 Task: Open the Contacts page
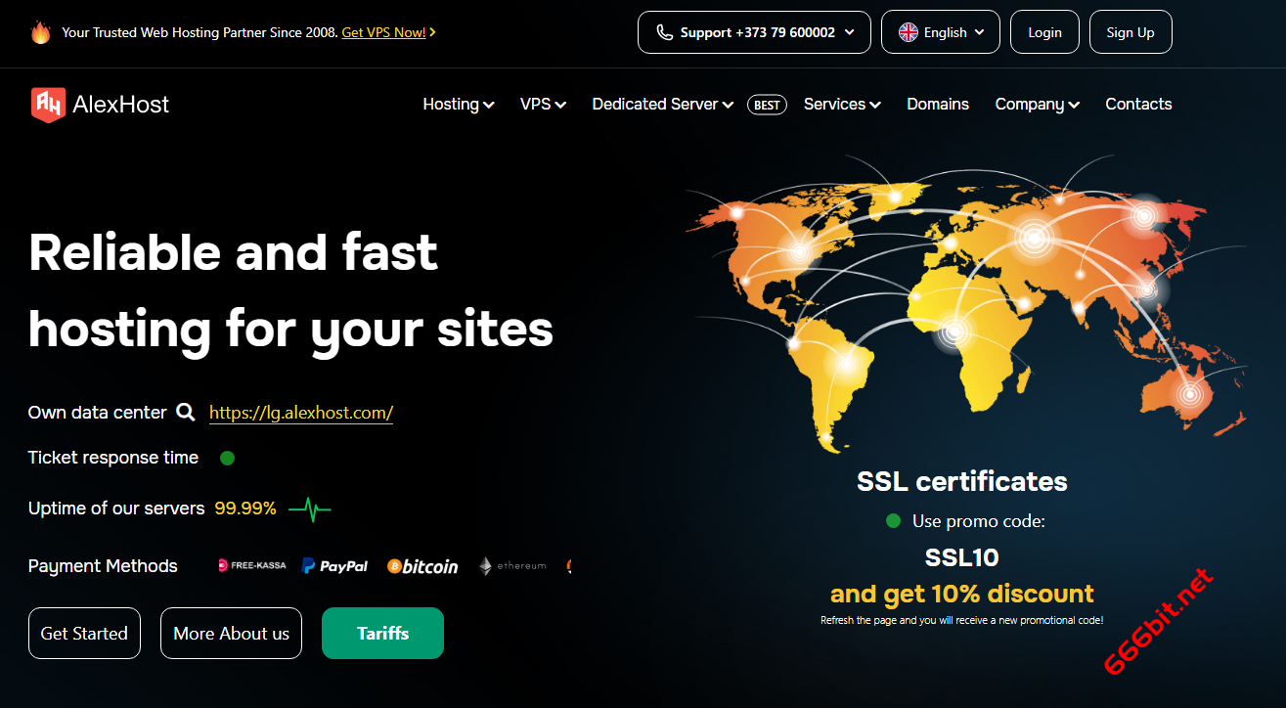[x=1137, y=105]
